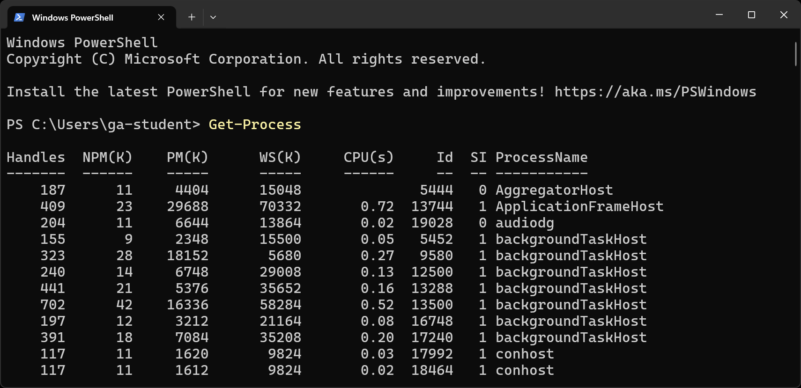801x388 pixels.
Task: Click the PM(K) column header
Action: (187, 157)
